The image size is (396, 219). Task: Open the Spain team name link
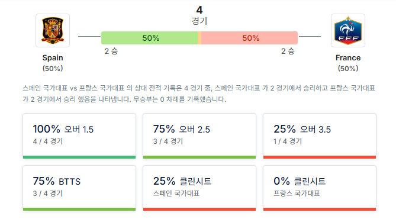point(53,57)
